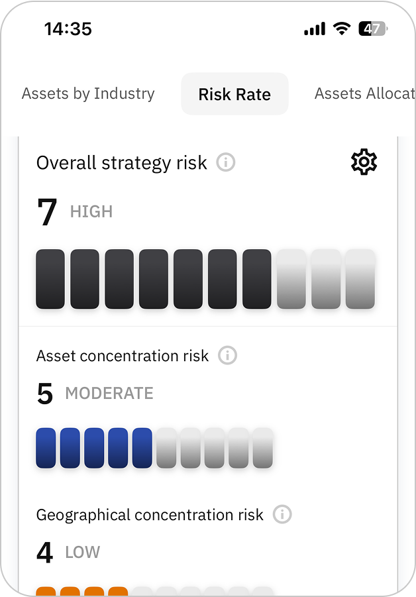
Task: Tap the overall risk score 7
Action: point(47,212)
